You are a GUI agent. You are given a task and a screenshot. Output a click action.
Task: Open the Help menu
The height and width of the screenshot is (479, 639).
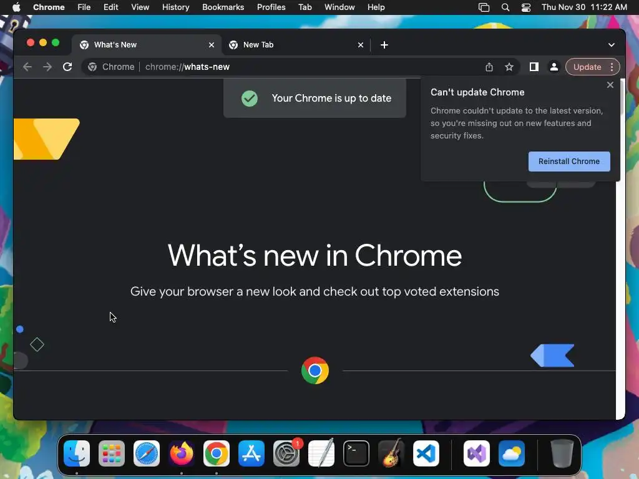tap(376, 7)
